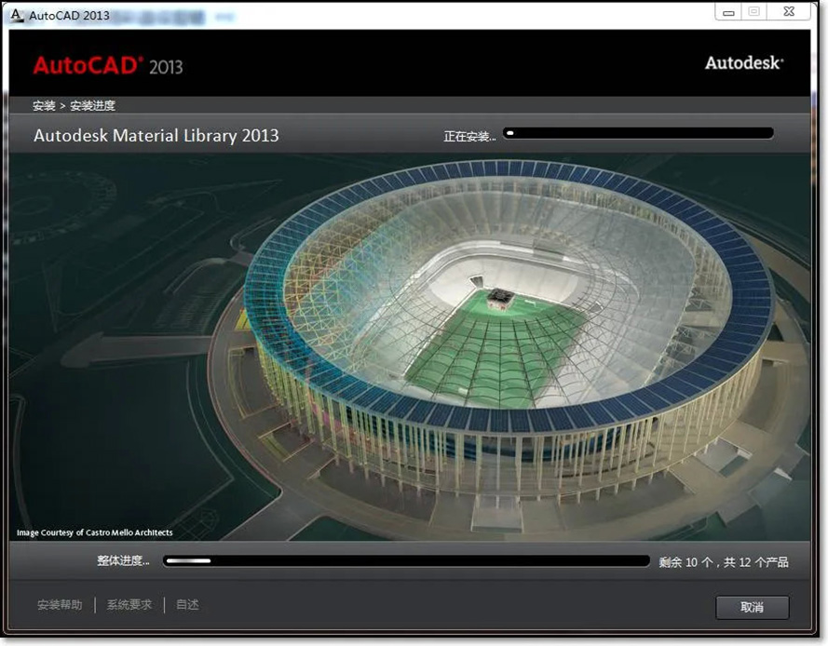Viewport: 828px width, 646px height.
Task: Click the 安装 breadcrumb item
Action: tap(44, 105)
